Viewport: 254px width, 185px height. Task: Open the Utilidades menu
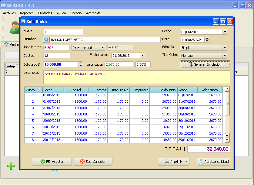click(45, 13)
